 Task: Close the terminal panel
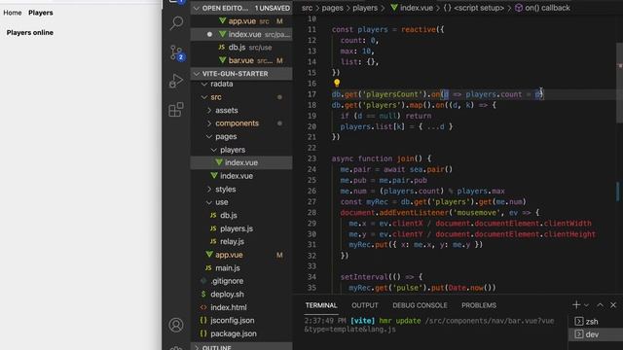tap(613, 304)
